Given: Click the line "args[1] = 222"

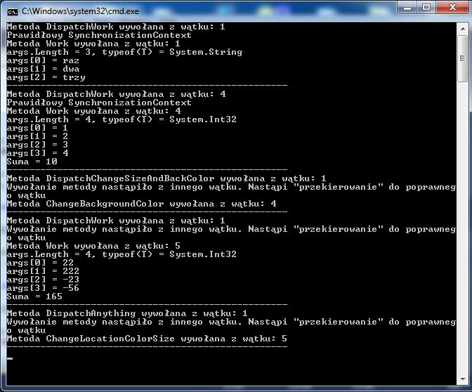Looking at the screenshot, I should point(43,271).
